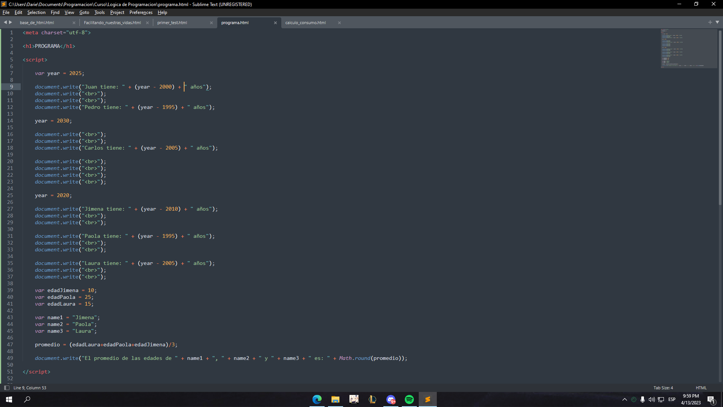Click Sublime Text taskbar icon

click(428, 399)
